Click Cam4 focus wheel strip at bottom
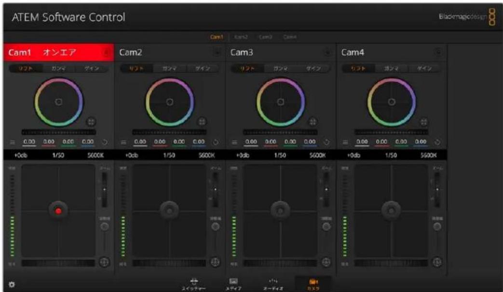The image size is (503, 292). [391, 263]
